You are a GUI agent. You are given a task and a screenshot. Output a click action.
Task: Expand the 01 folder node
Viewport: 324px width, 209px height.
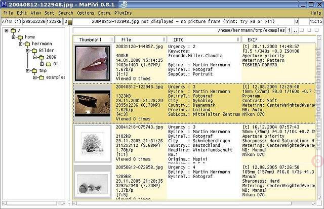coord(42,64)
